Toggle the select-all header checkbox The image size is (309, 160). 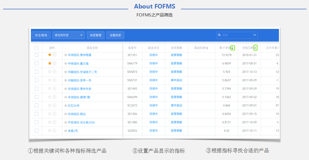(x=36, y=48)
